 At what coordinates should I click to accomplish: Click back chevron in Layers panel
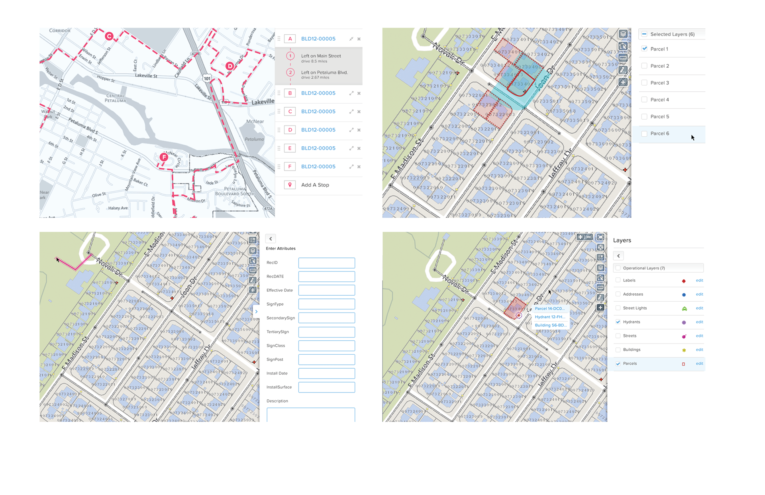(618, 256)
